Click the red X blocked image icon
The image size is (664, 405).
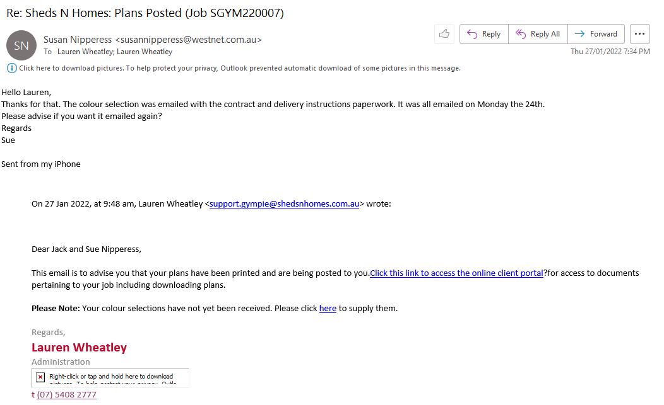click(40, 377)
